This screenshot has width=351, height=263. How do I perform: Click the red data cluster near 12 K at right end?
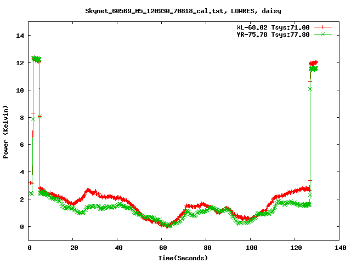[x=313, y=63]
